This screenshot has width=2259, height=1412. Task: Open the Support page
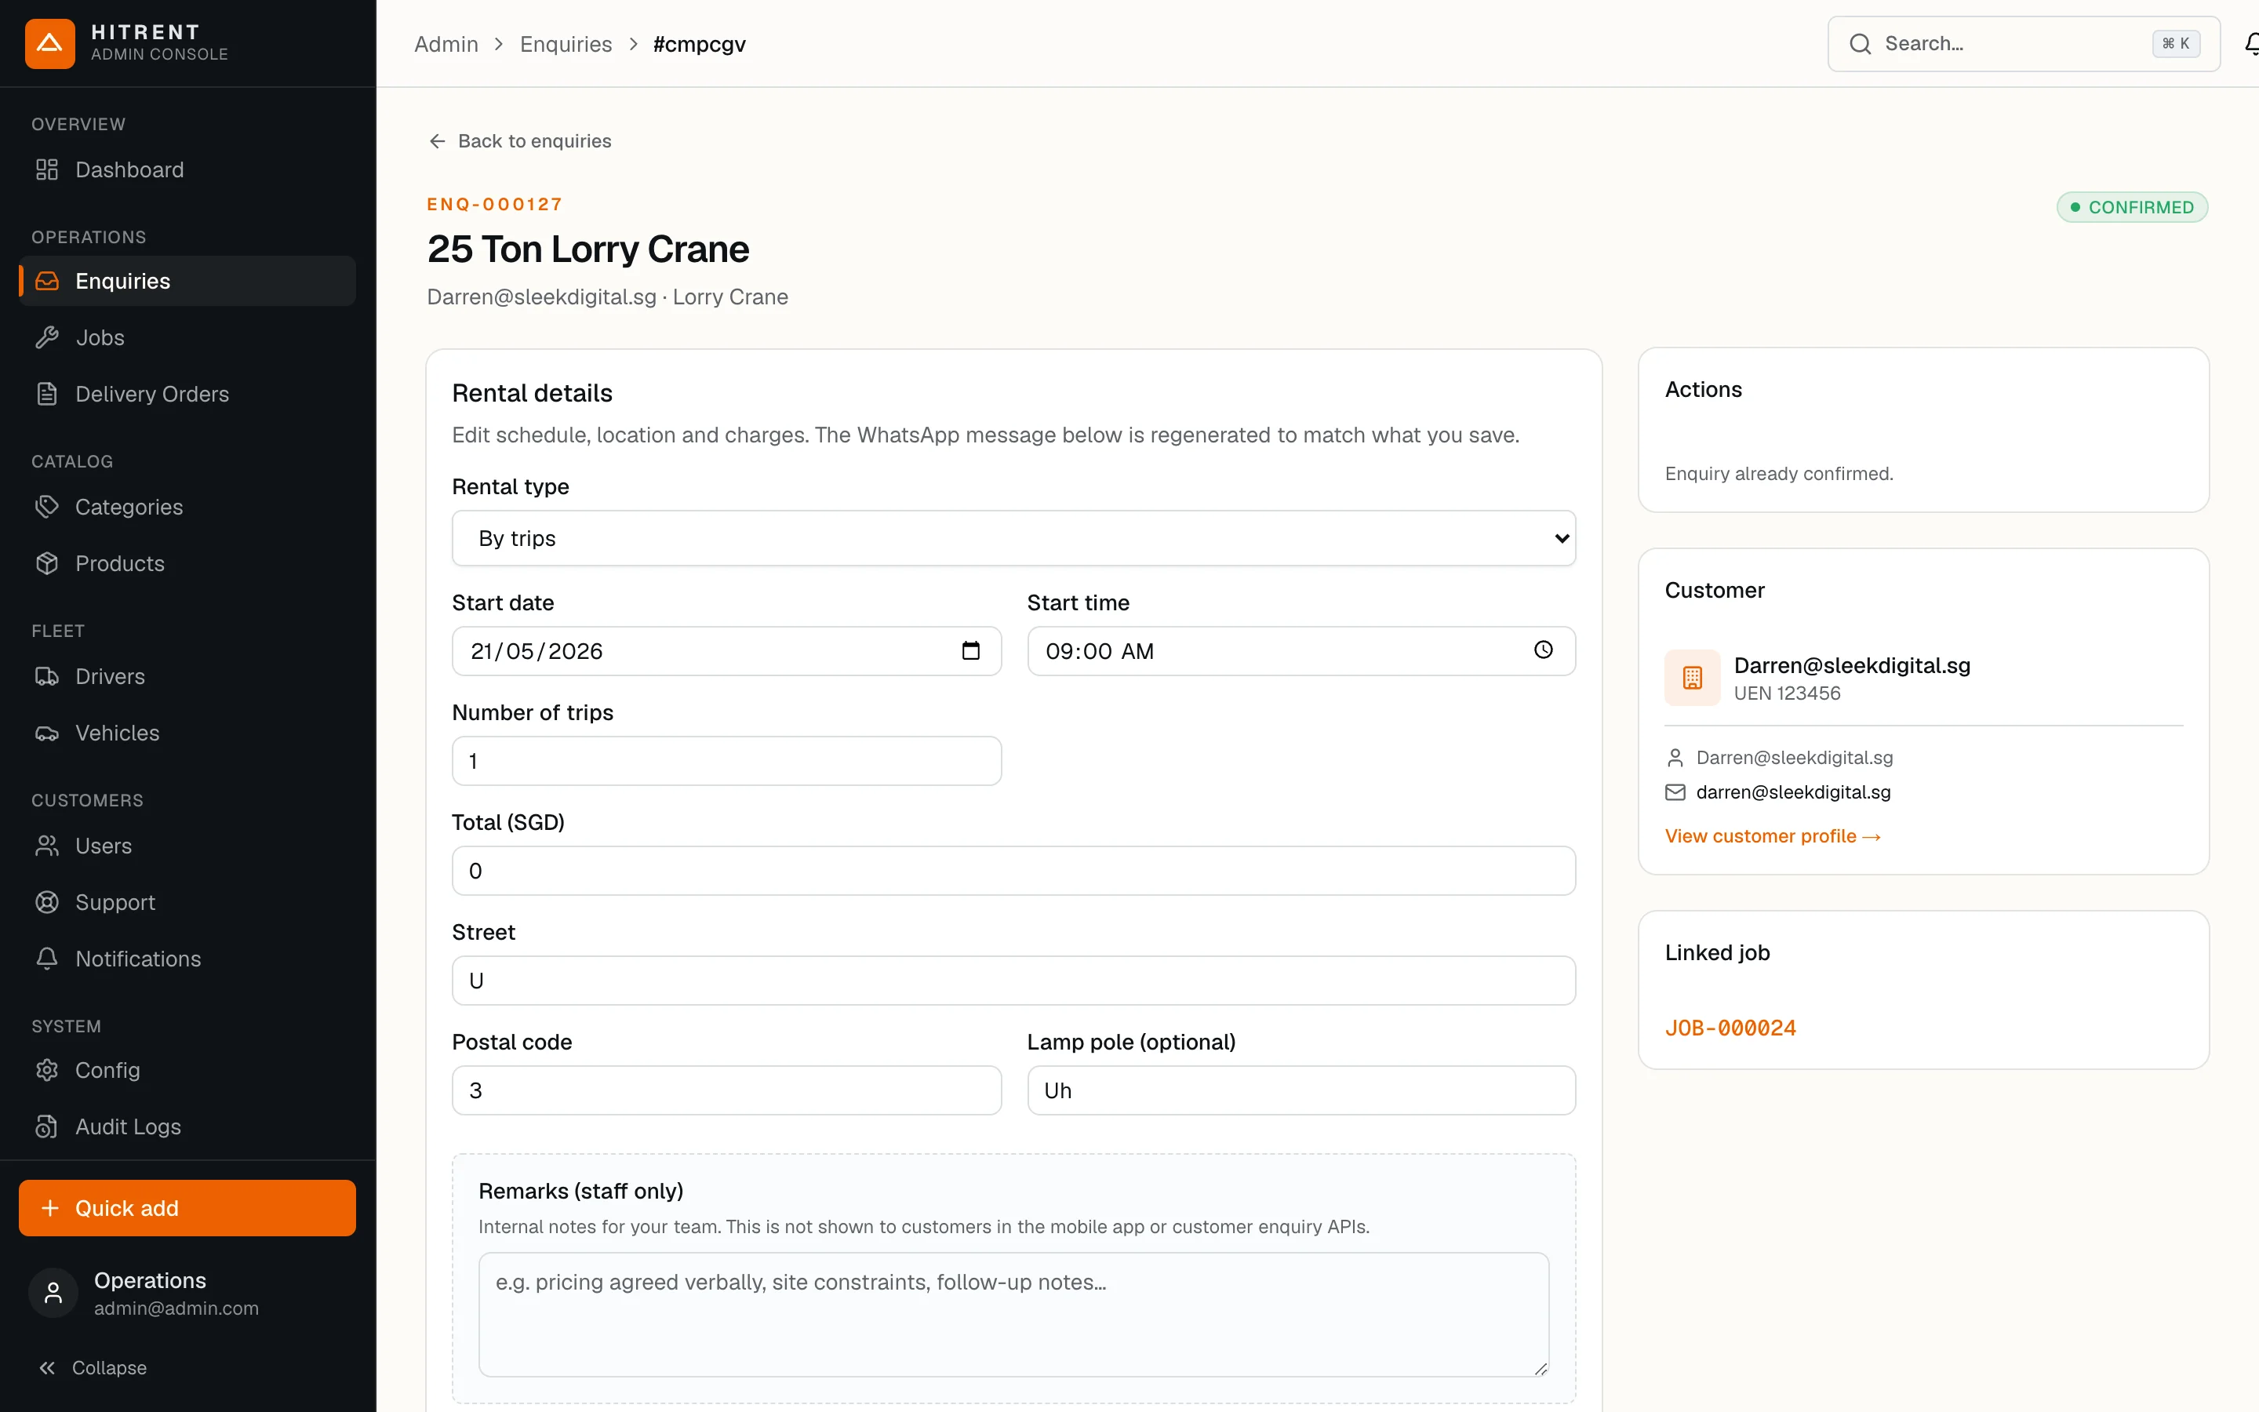(187, 902)
